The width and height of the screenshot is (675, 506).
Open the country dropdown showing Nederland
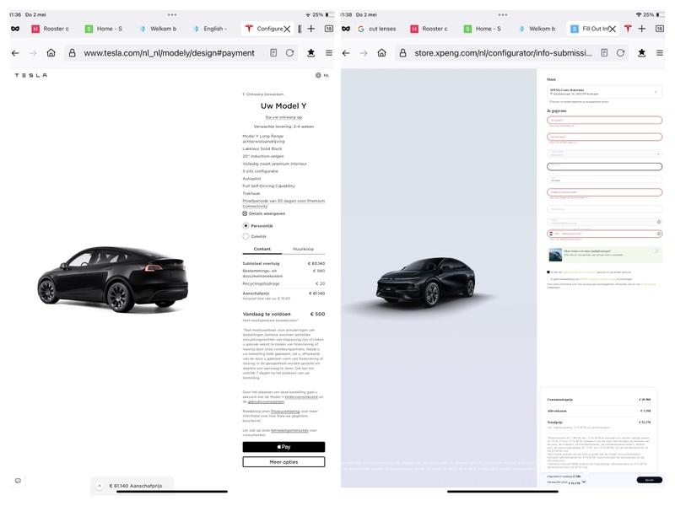click(604, 153)
